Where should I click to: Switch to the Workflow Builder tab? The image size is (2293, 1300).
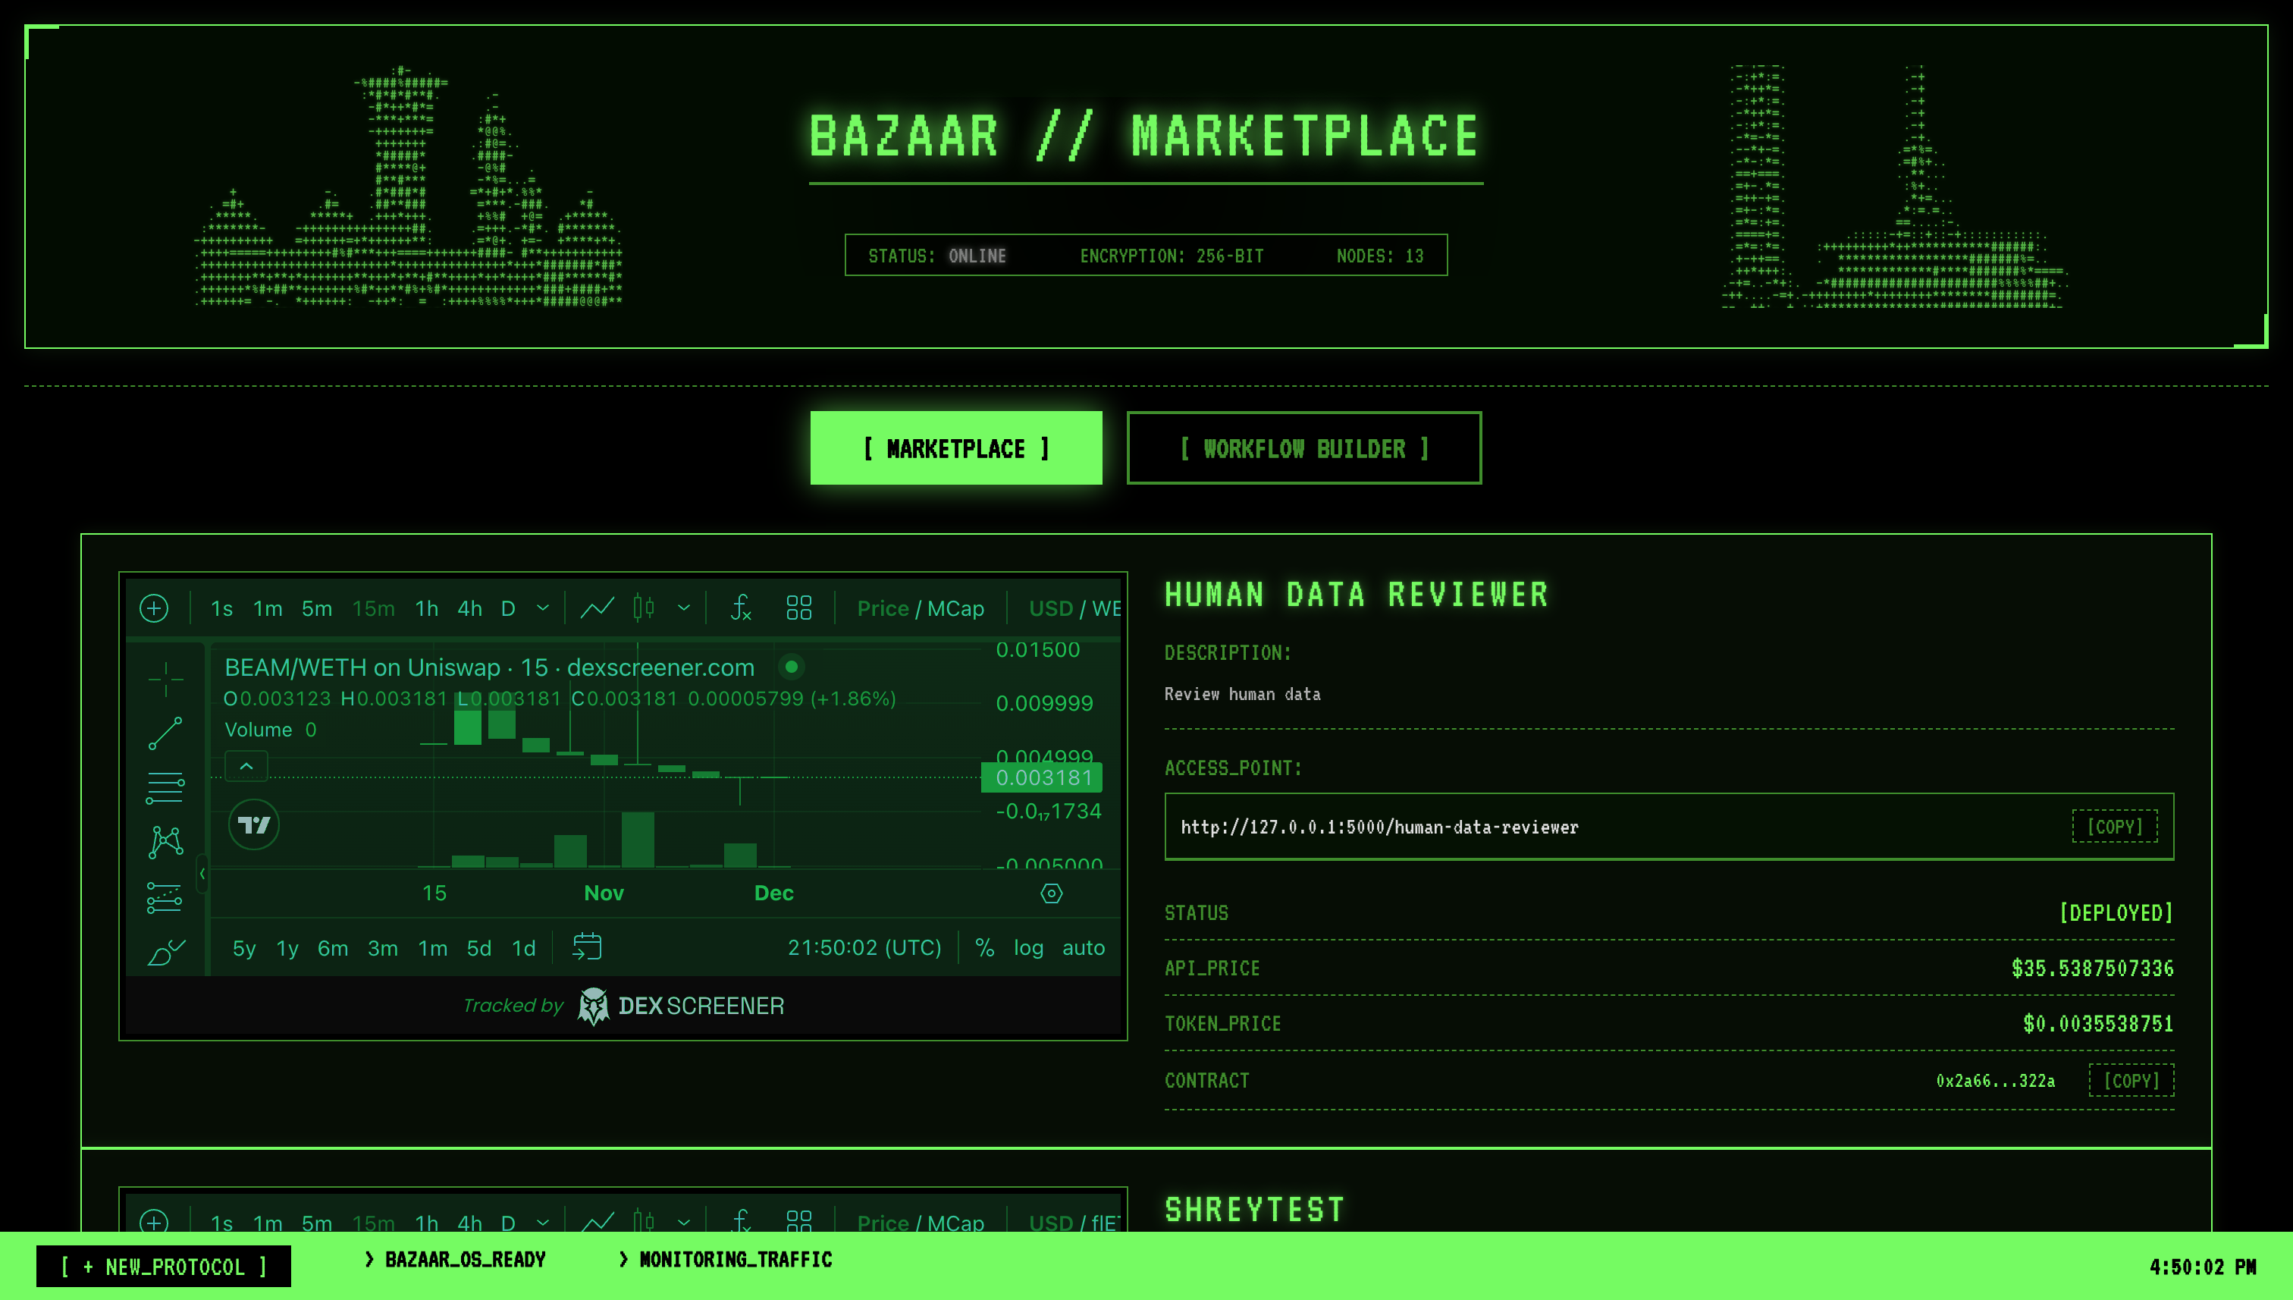1303,448
